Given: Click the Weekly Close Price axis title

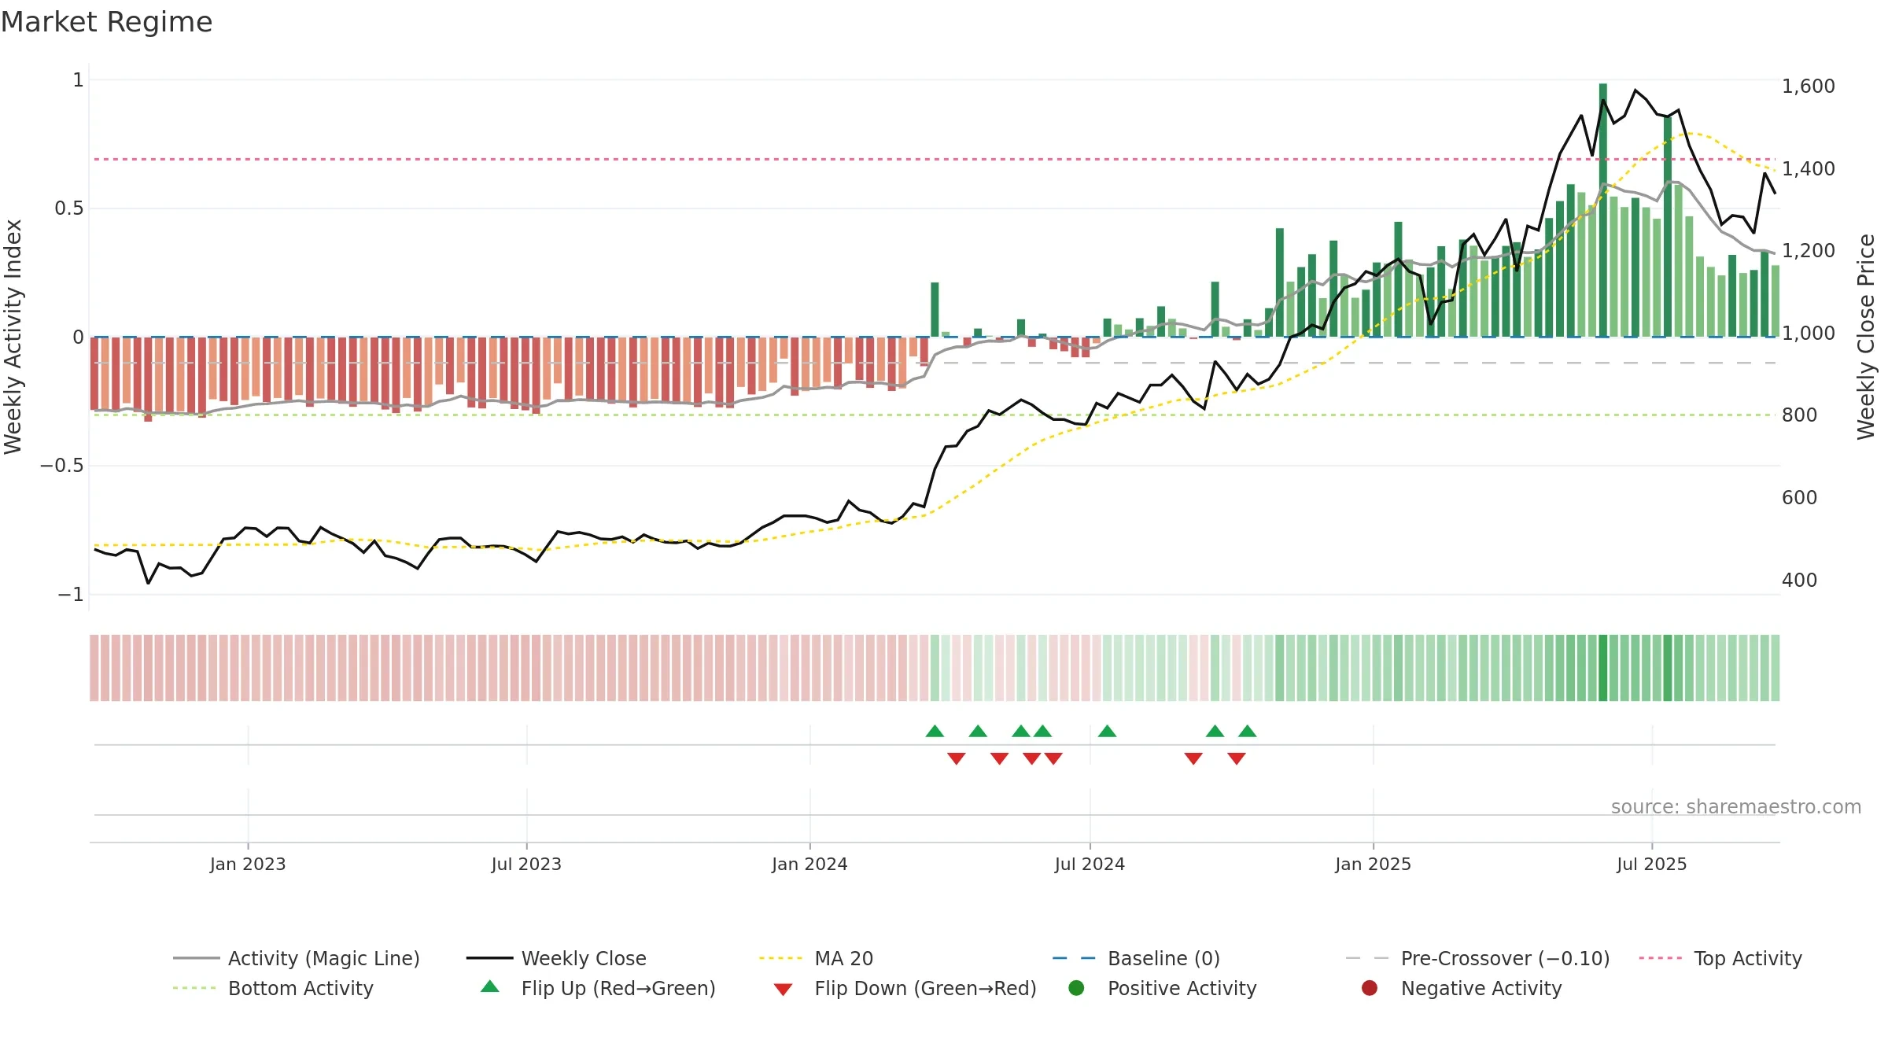Looking at the screenshot, I should (1866, 337).
